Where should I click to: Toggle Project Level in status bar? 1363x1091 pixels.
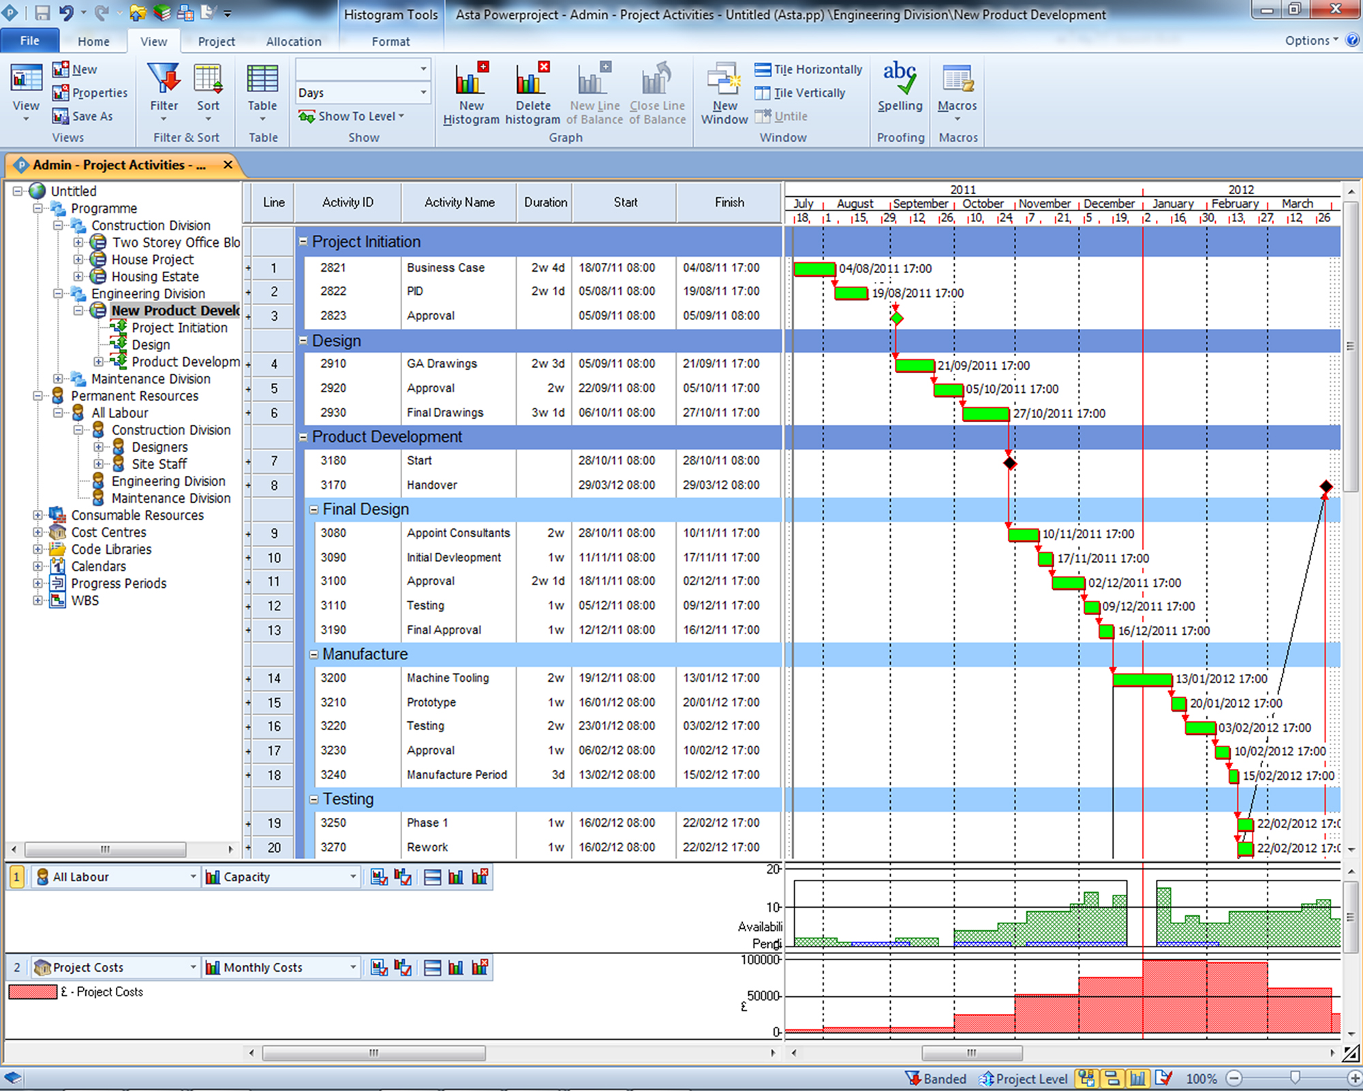click(1023, 1079)
